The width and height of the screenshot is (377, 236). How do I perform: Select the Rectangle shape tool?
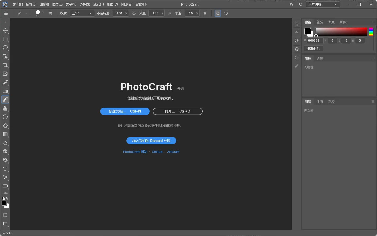click(x=5, y=186)
